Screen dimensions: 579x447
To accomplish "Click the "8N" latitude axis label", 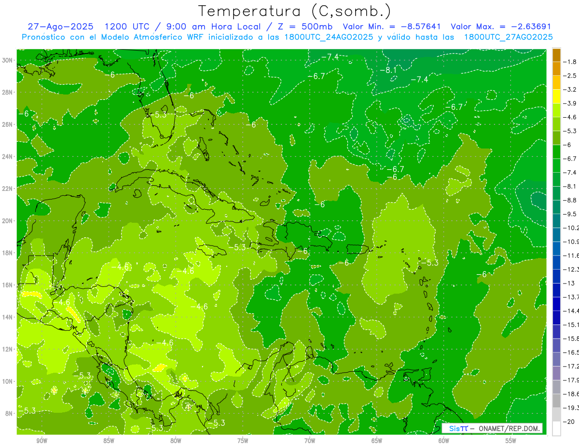I will (x=10, y=413).
